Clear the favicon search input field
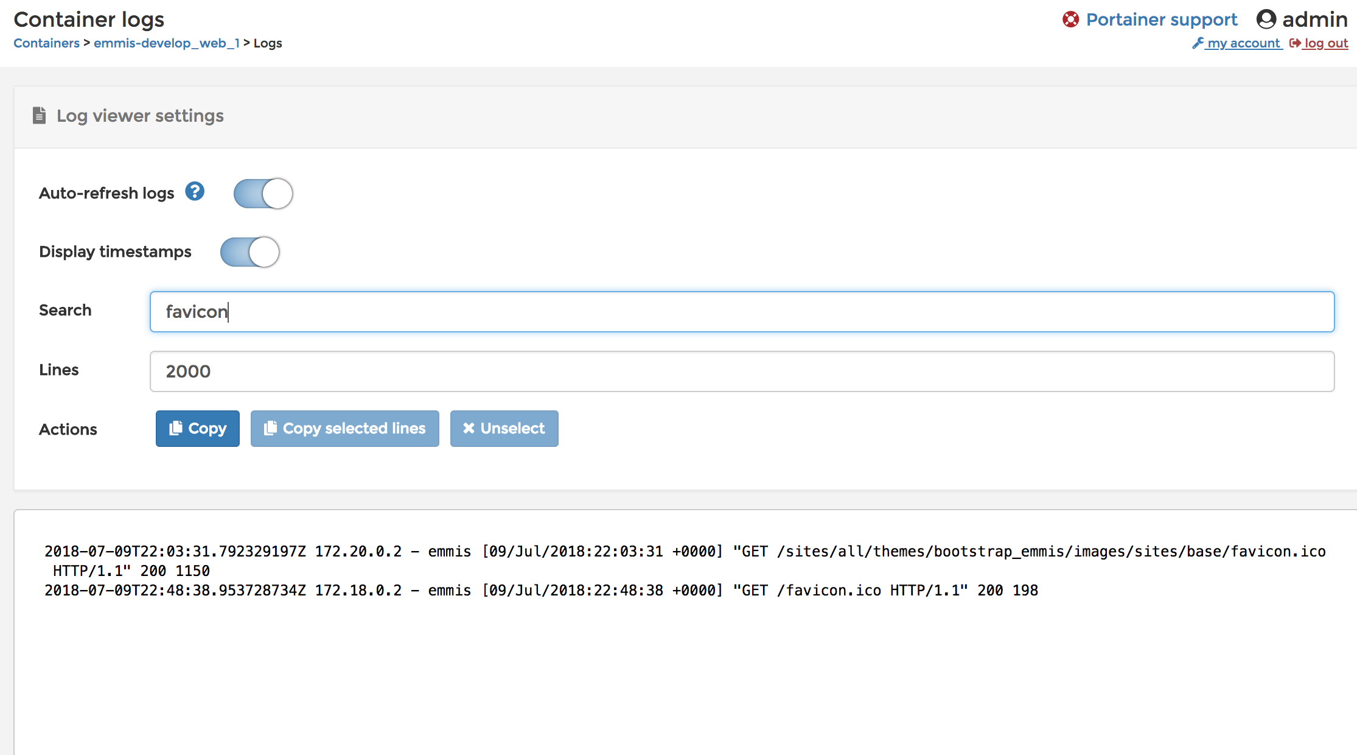 coord(743,312)
